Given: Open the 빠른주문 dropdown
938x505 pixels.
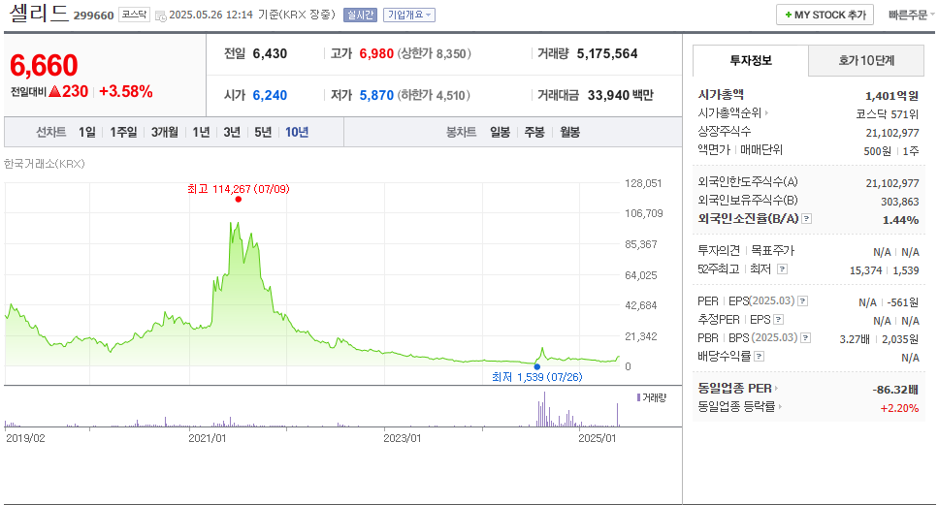Looking at the screenshot, I should click(x=911, y=15).
